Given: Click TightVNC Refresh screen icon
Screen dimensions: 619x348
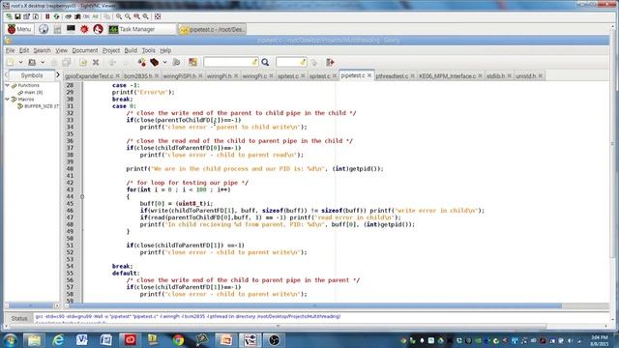Looking at the screenshot, I should (57, 16).
